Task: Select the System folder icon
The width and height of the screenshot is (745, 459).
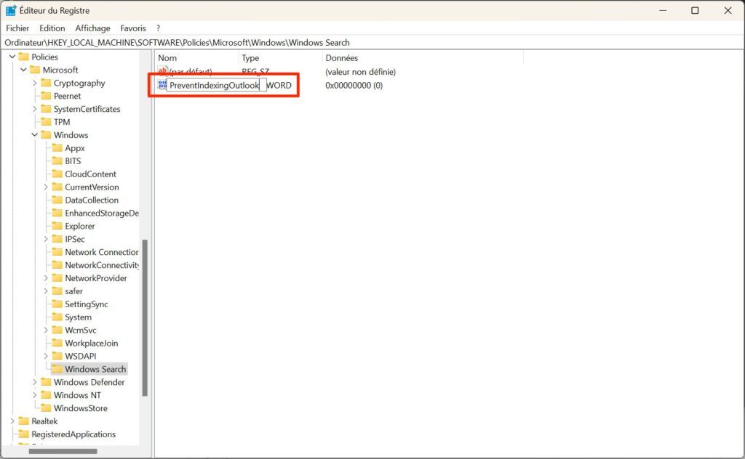Action: pyautogui.click(x=57, y=317)
